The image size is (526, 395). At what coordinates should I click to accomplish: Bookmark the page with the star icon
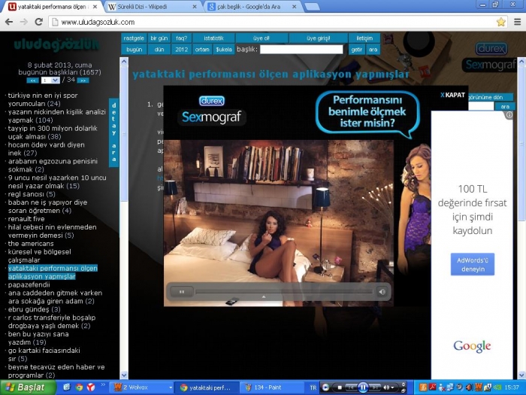pyautogui.click(x=501, y=22)
